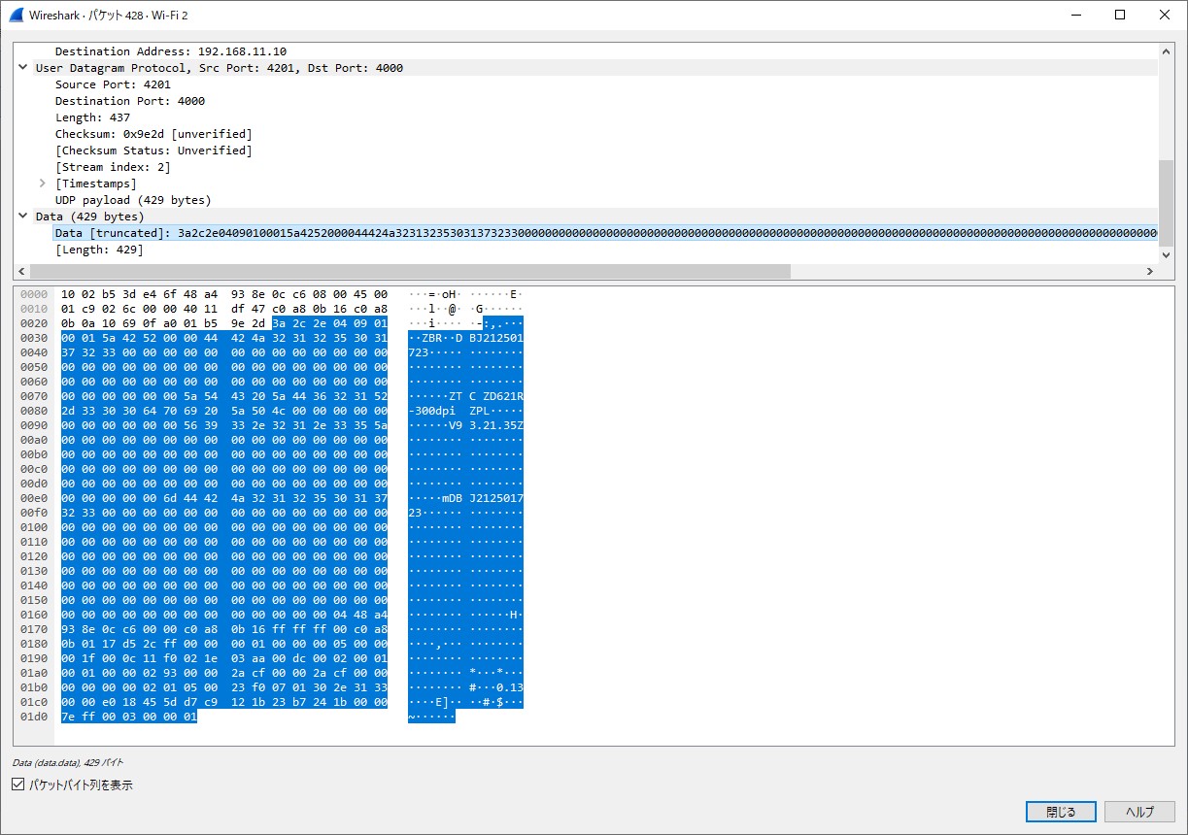Maximize the packet details window
This screenshot has width=1188, height=835.
coord(1120,15)
